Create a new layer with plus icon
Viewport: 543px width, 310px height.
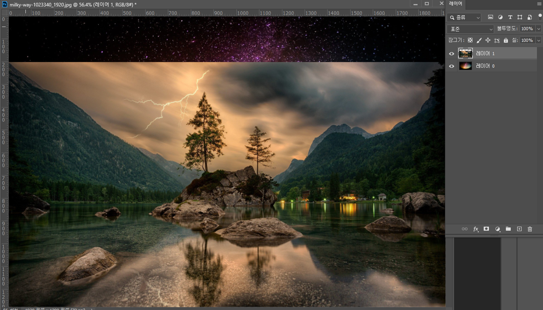519,229
